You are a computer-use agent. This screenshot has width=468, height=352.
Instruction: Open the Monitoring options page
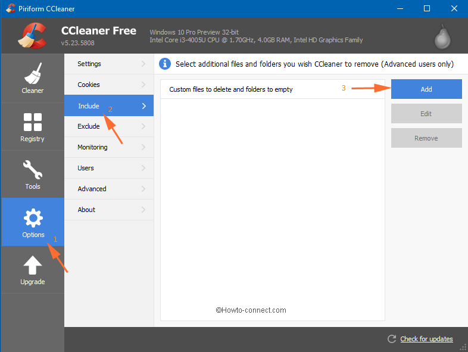(x=109, y=147)
